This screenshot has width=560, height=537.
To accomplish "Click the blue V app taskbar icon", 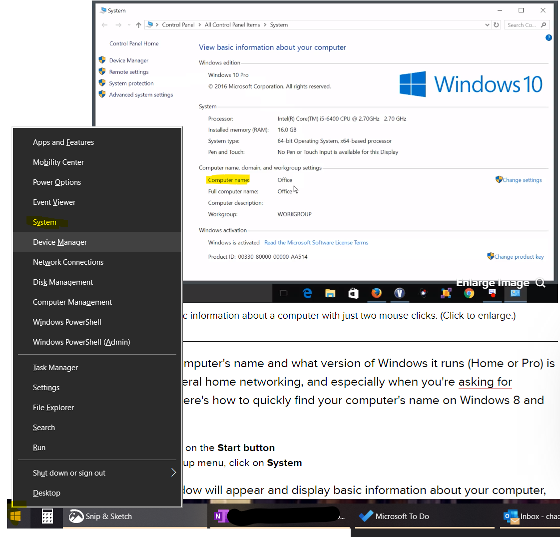I will pyautogui.click(x=399, y=293).
